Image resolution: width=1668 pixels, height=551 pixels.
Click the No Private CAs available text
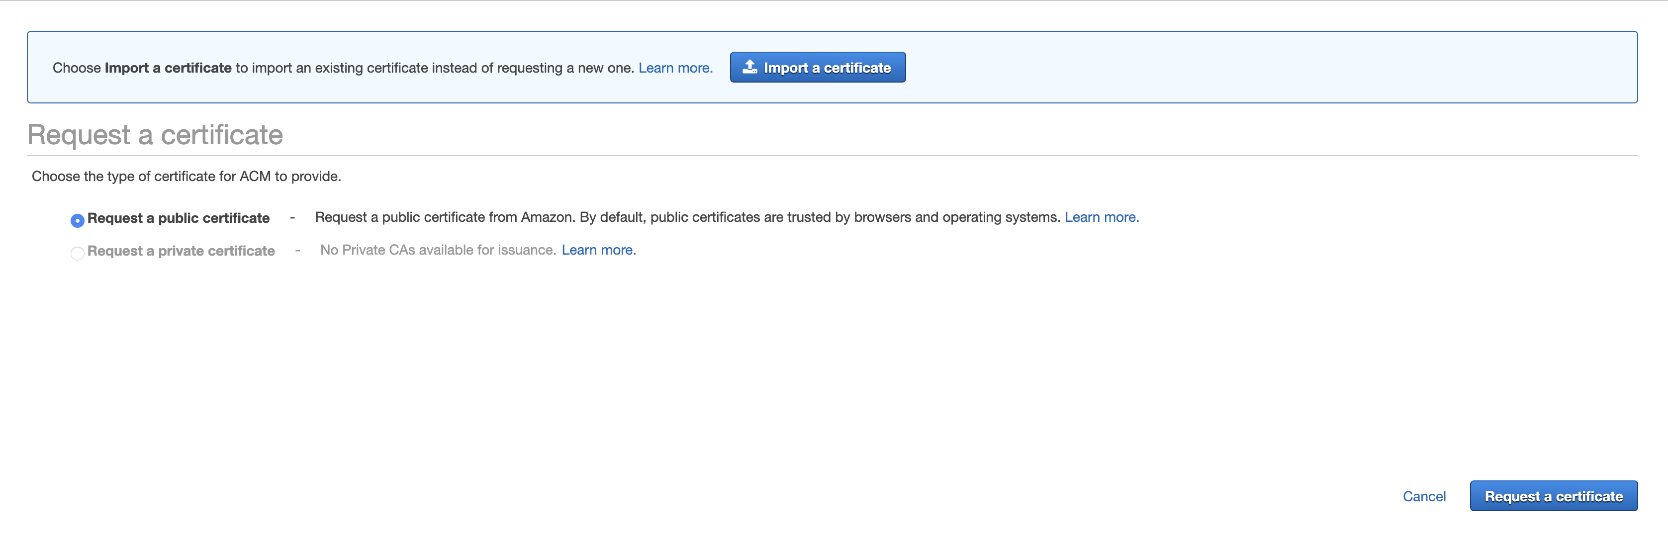click(438, 250)
